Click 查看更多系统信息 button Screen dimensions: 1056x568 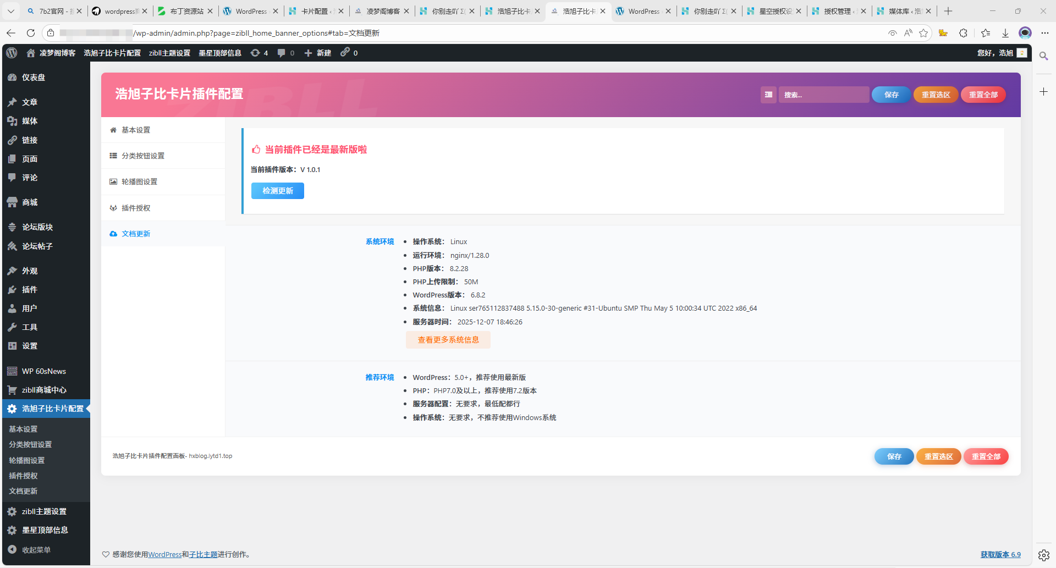point(448,340)
